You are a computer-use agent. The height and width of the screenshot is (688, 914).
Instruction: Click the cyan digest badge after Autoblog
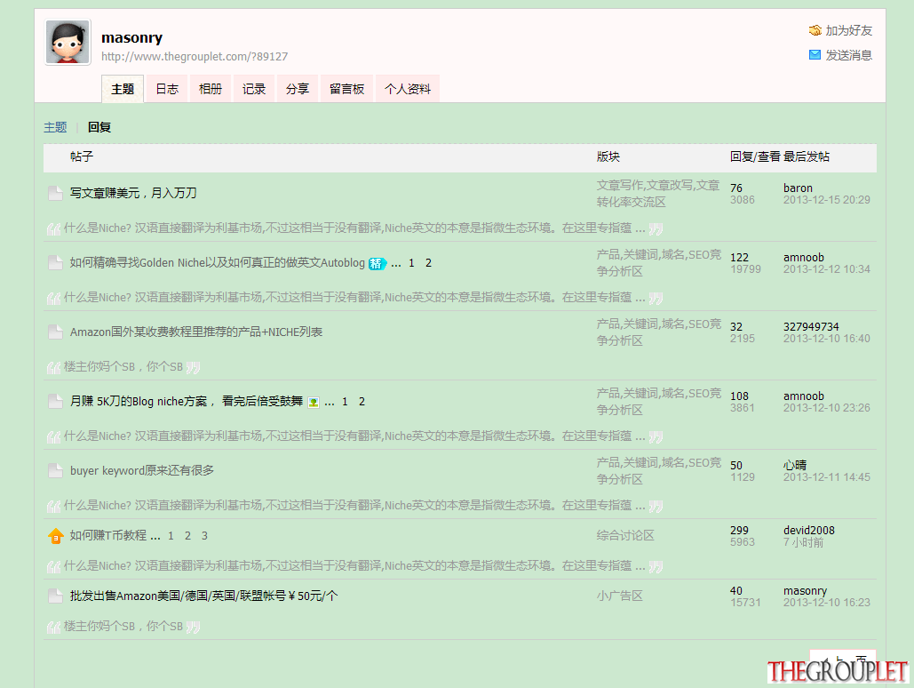click(378, 263)
